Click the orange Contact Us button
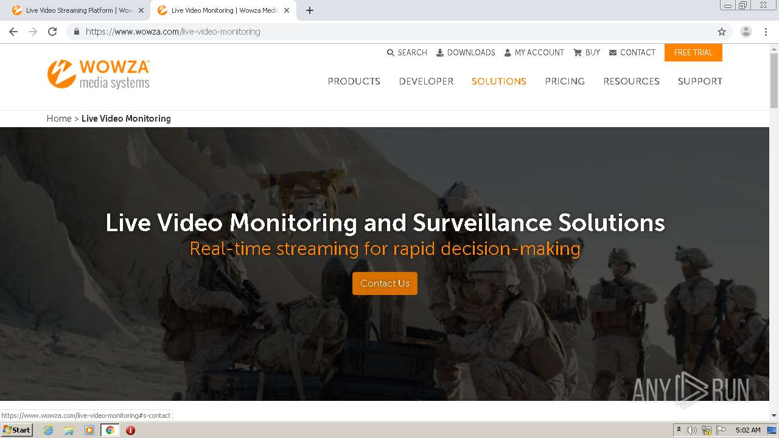Image resolution: width=779 pixels, height=438 pixels. click(385, 283)
